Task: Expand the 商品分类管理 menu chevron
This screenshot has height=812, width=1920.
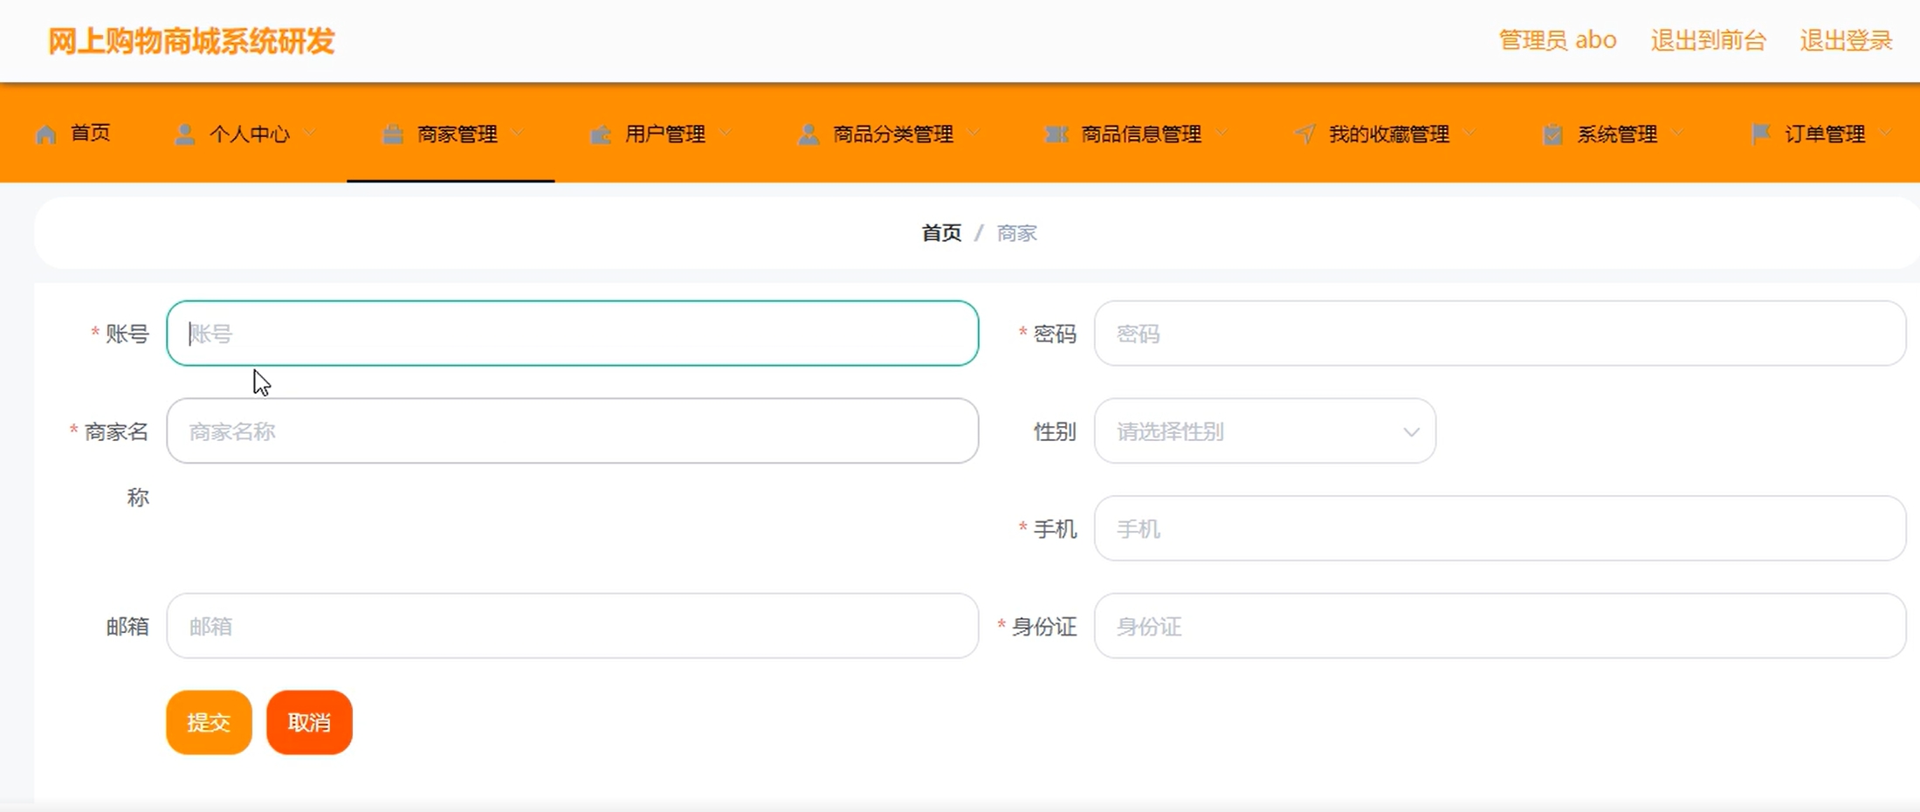Action: 974,134
